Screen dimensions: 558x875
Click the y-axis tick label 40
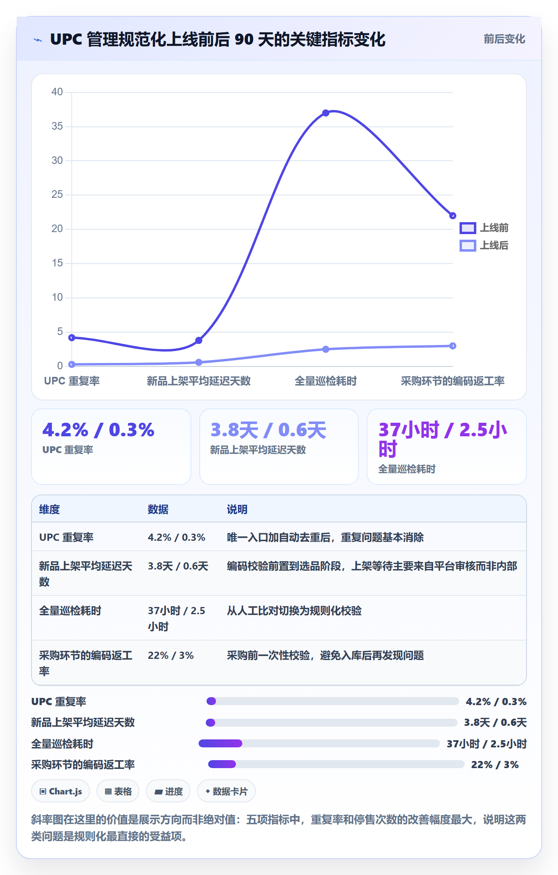coord(57,92)
